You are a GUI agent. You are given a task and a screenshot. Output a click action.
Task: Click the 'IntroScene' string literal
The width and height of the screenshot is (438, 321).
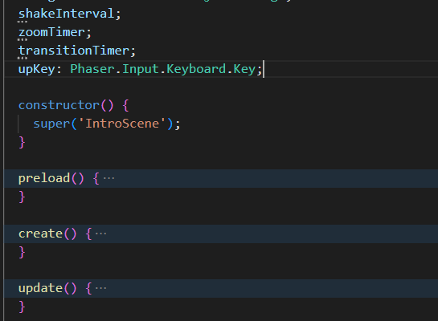point(122,124)
